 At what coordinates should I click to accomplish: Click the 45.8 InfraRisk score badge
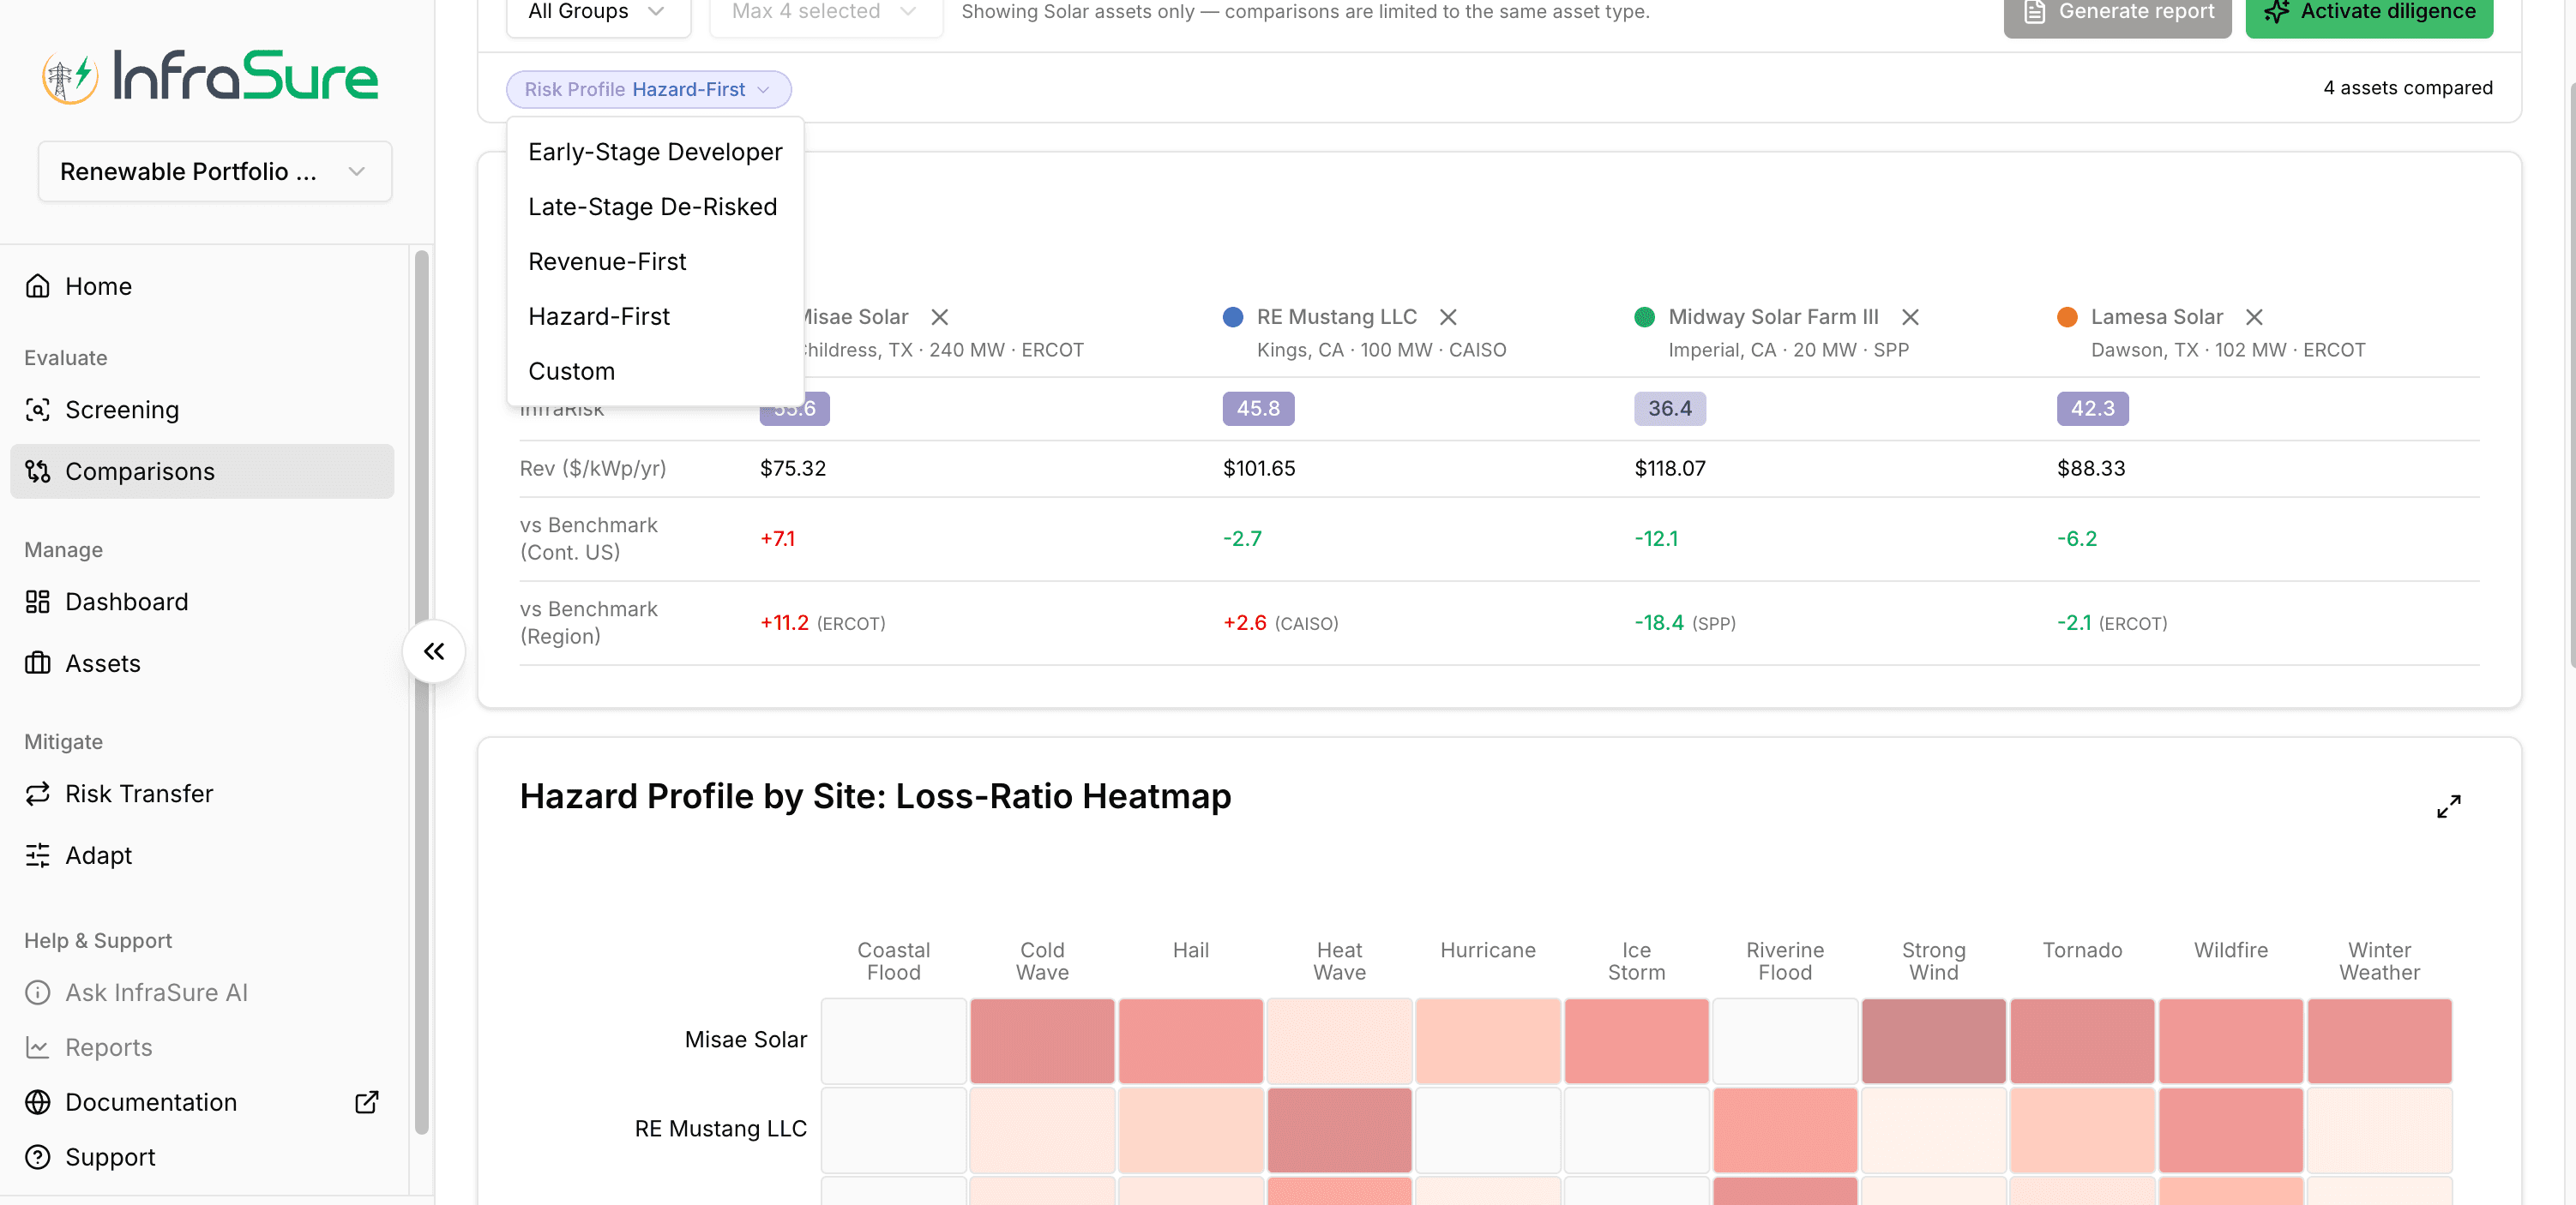click(x=1258, y=409)
